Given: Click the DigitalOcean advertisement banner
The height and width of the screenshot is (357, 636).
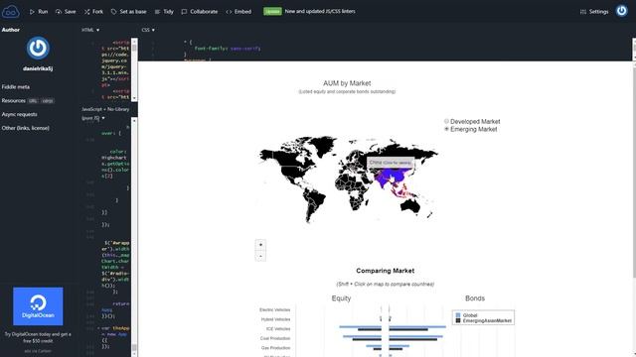Looking at the screenshot, I should (38, 306).
